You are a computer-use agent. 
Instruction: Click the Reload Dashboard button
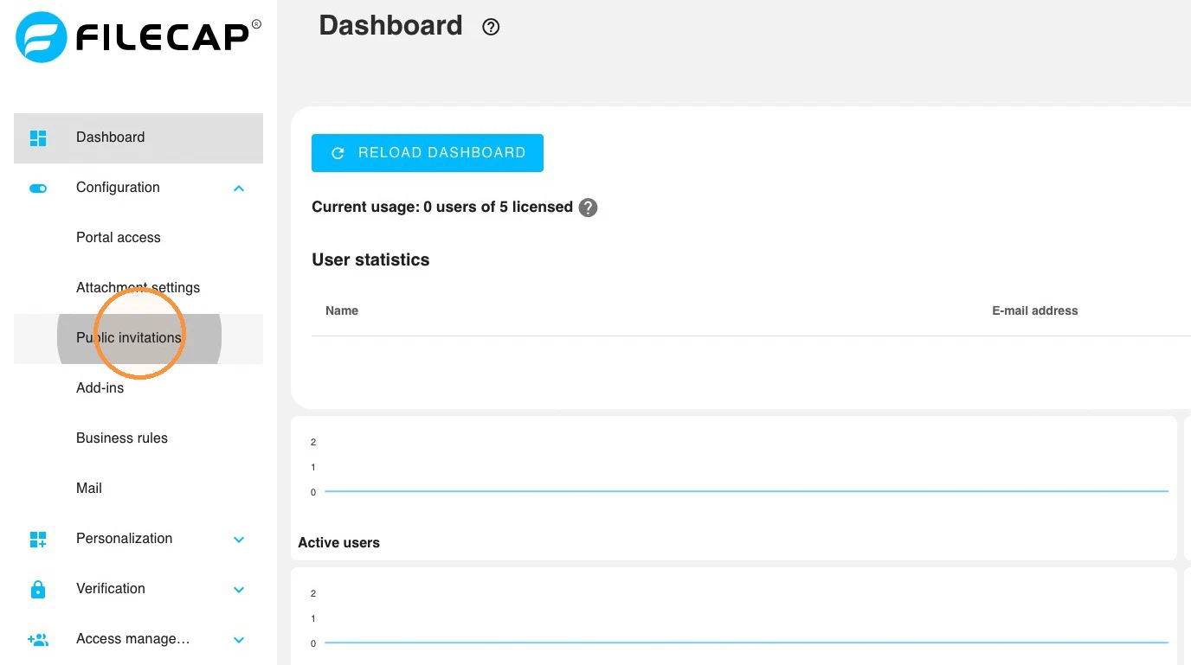click(x=428, y=153)
